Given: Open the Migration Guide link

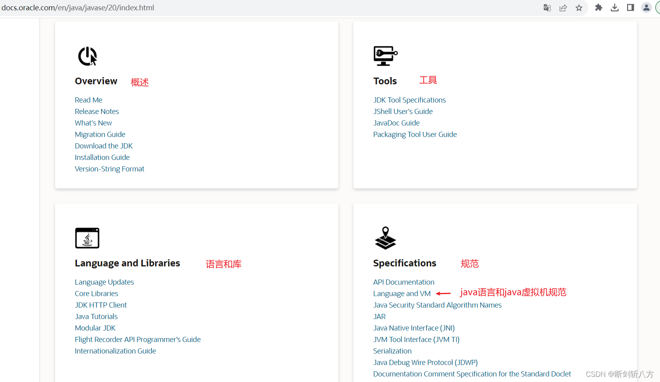Looking at the screenshot, I should click(100, 135).
